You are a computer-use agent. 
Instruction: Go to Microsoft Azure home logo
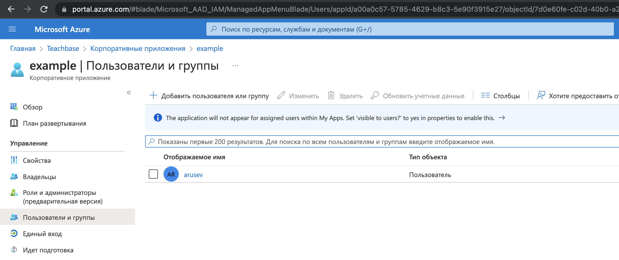[62, 29]
